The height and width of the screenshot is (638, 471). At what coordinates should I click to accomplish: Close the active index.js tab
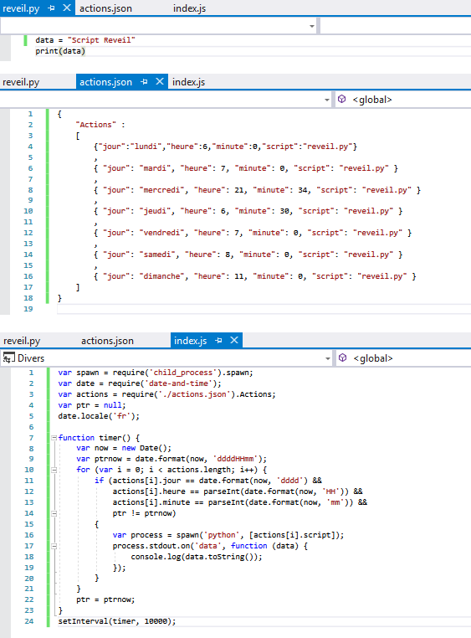(x=234, y=340)
